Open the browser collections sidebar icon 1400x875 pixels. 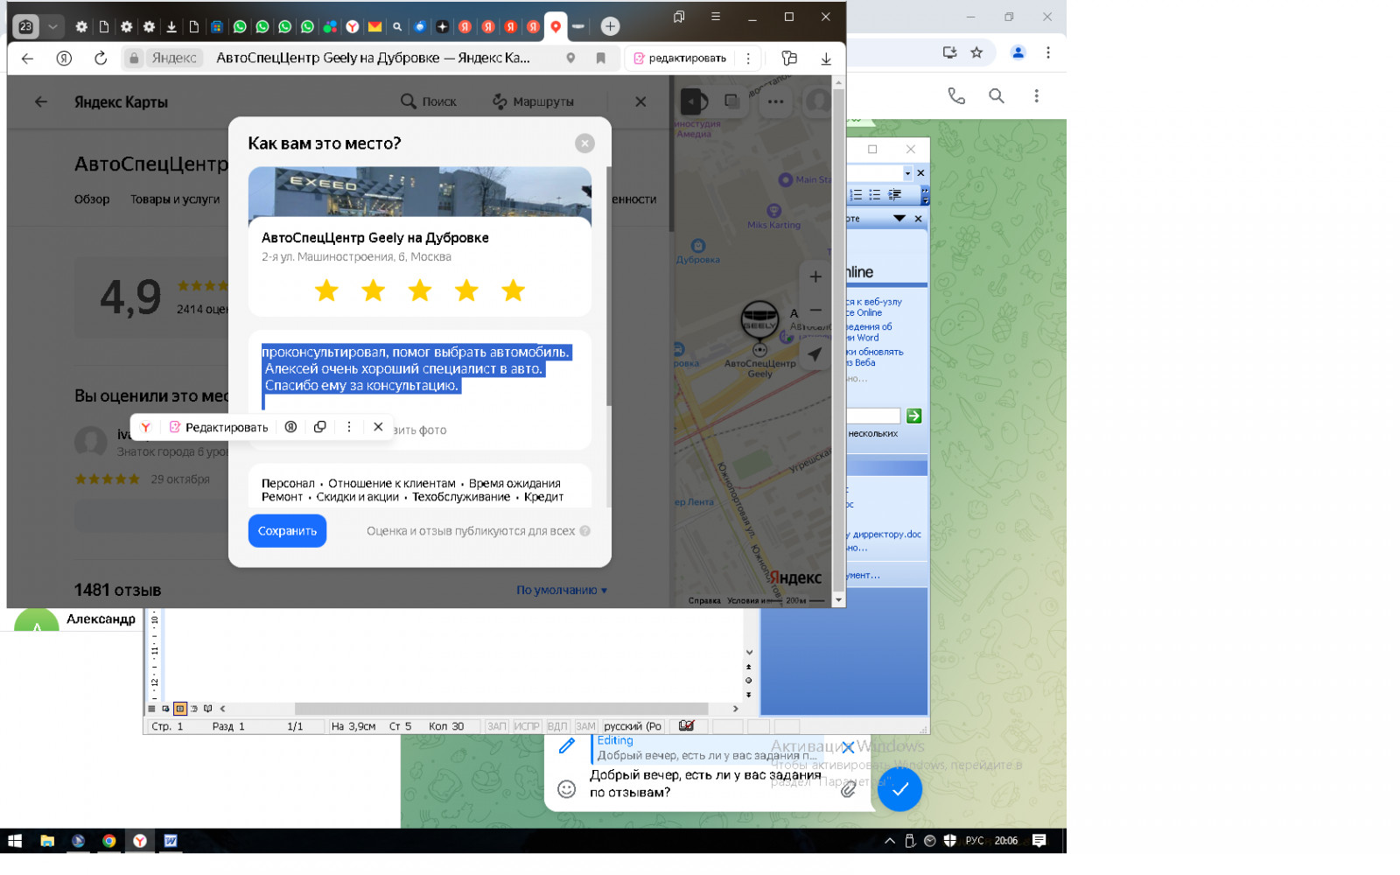tap(789, 59)
